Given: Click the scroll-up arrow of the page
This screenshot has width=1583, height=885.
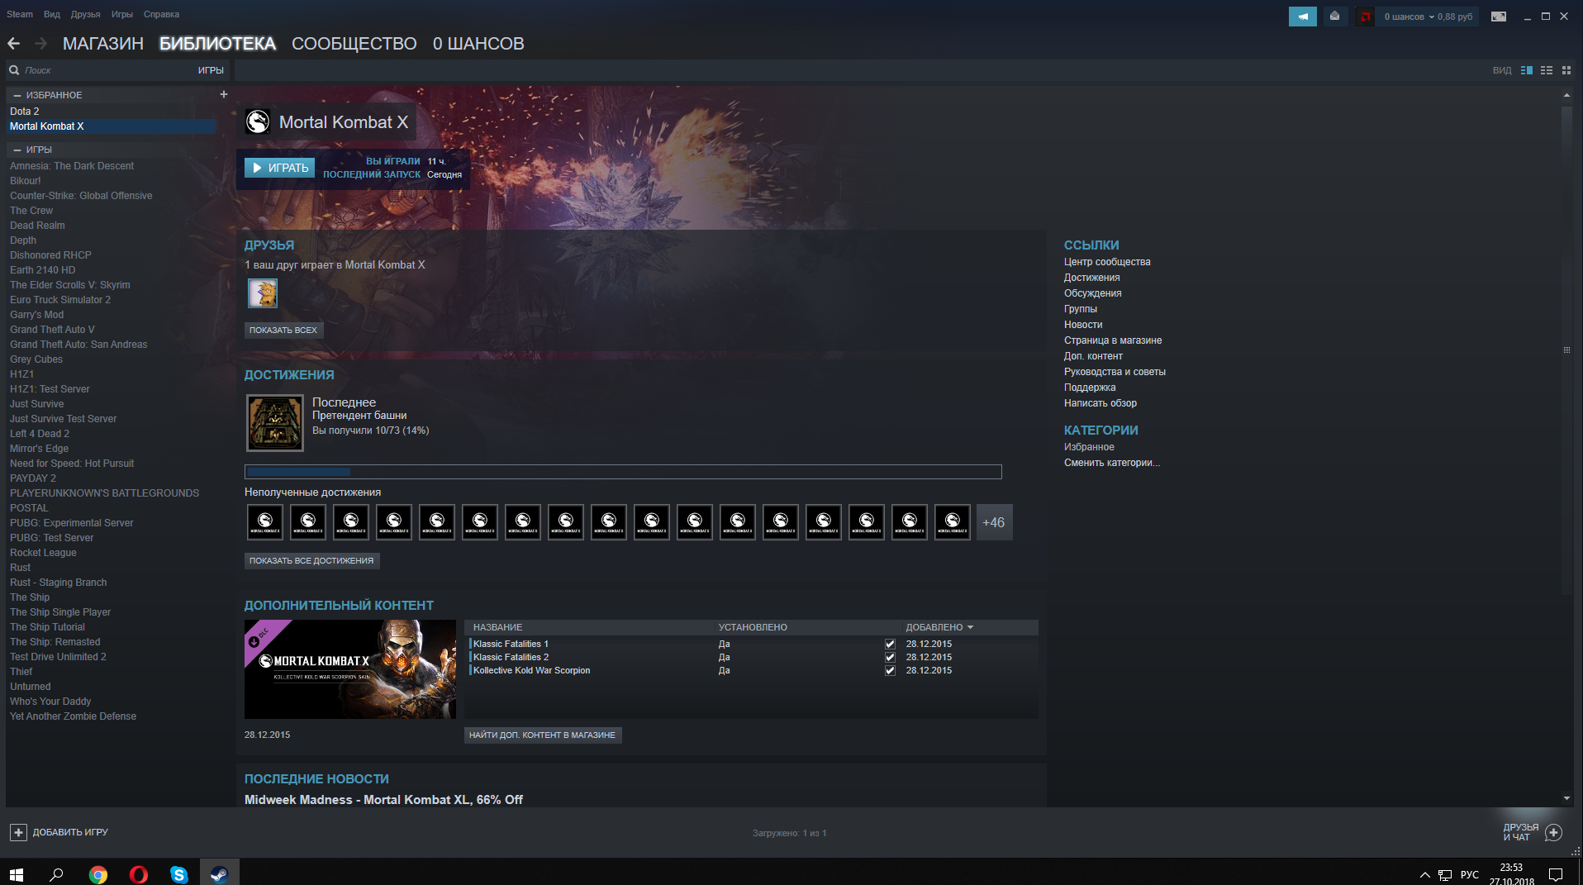Looking at the screenshot, I should [1566, 95].
